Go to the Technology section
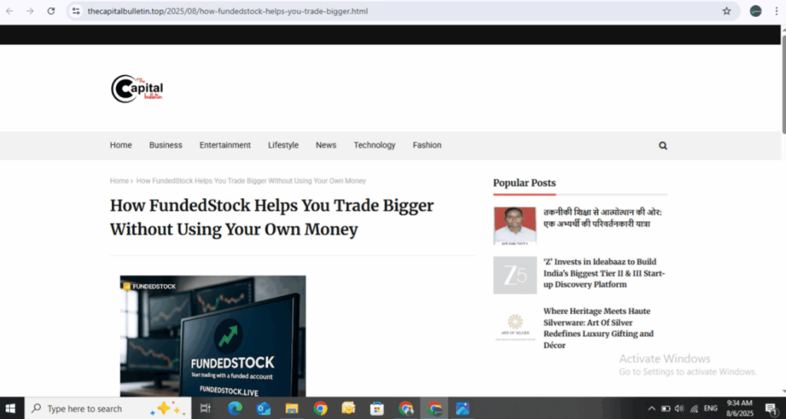The image size is (786, 419). click(374, 145)
